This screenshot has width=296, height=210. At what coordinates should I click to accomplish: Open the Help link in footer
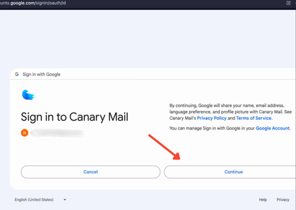(x=263, y=200)
